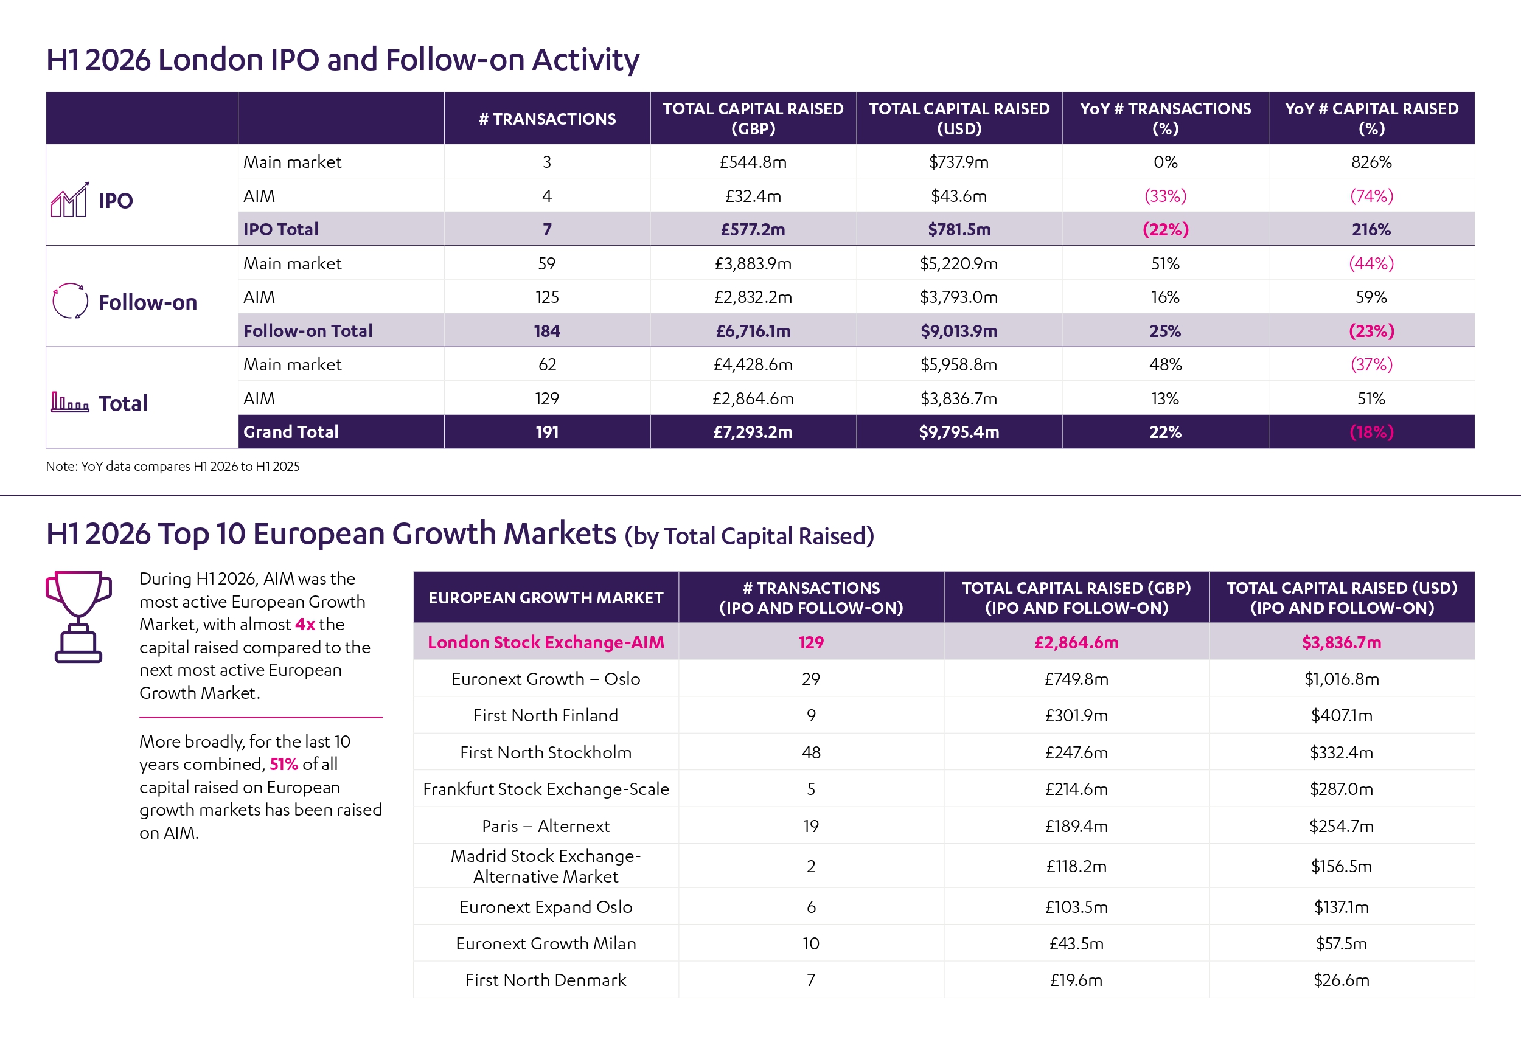Screen dimensions: 1521x1048
Task: Click the trophy icon beside AIM summary
Action: [x=78, y=617]
